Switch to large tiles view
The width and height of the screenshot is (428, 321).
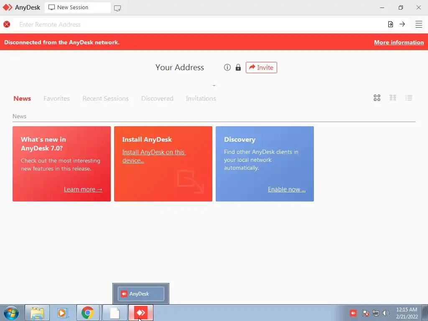(x=377, y=98)
